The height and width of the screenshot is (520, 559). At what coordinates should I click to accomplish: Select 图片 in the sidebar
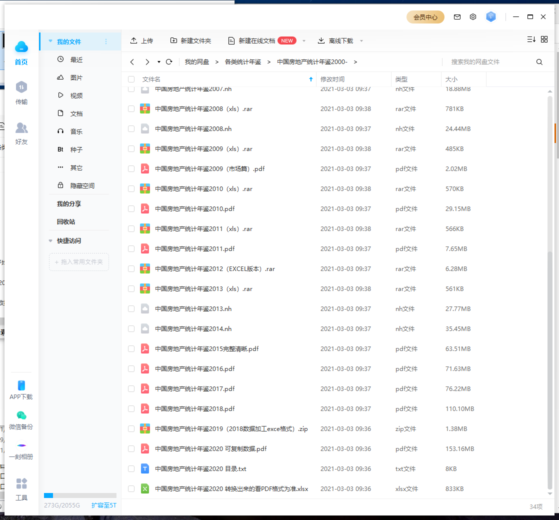[x=76, y=78]
